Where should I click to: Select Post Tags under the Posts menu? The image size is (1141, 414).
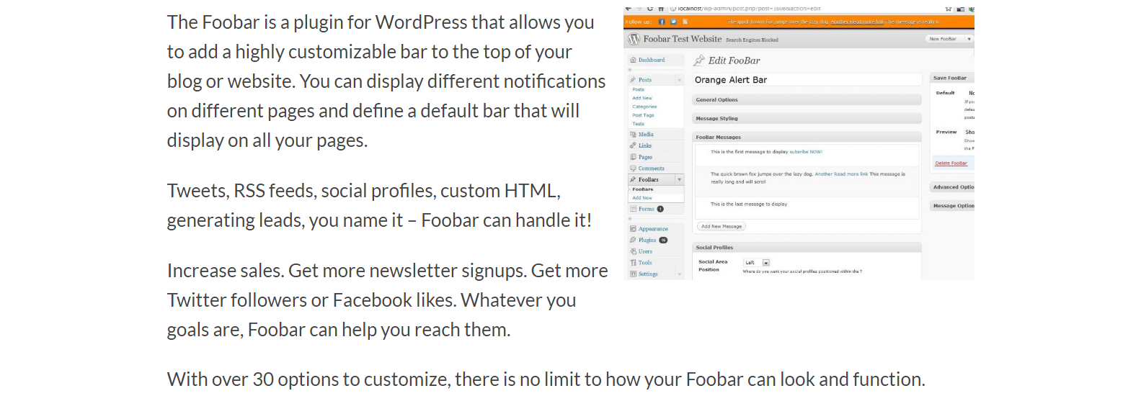point(643,115)
